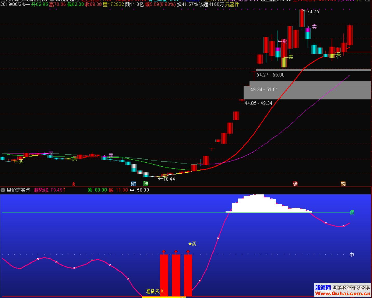
Task: Click the 49.34 - 51.01 gap zone label
Action: (x=264, y=89)
